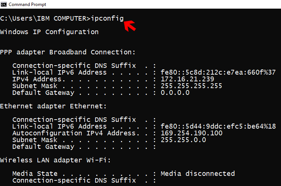Click the default gateway value 0.0.0.0
Screen dimensions: 281x186
pyautogui.click(x=175, y=93)
